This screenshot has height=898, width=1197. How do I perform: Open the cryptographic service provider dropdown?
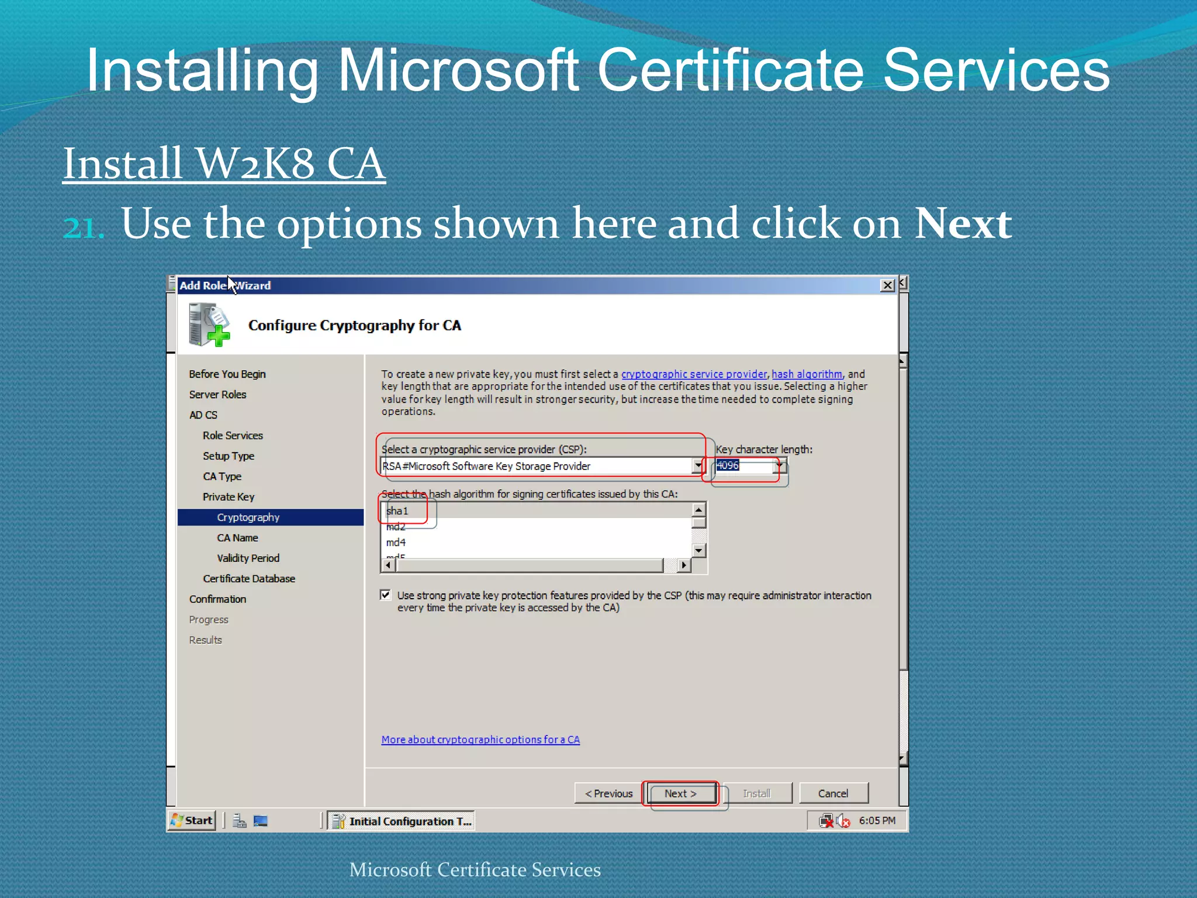point(698,465)
